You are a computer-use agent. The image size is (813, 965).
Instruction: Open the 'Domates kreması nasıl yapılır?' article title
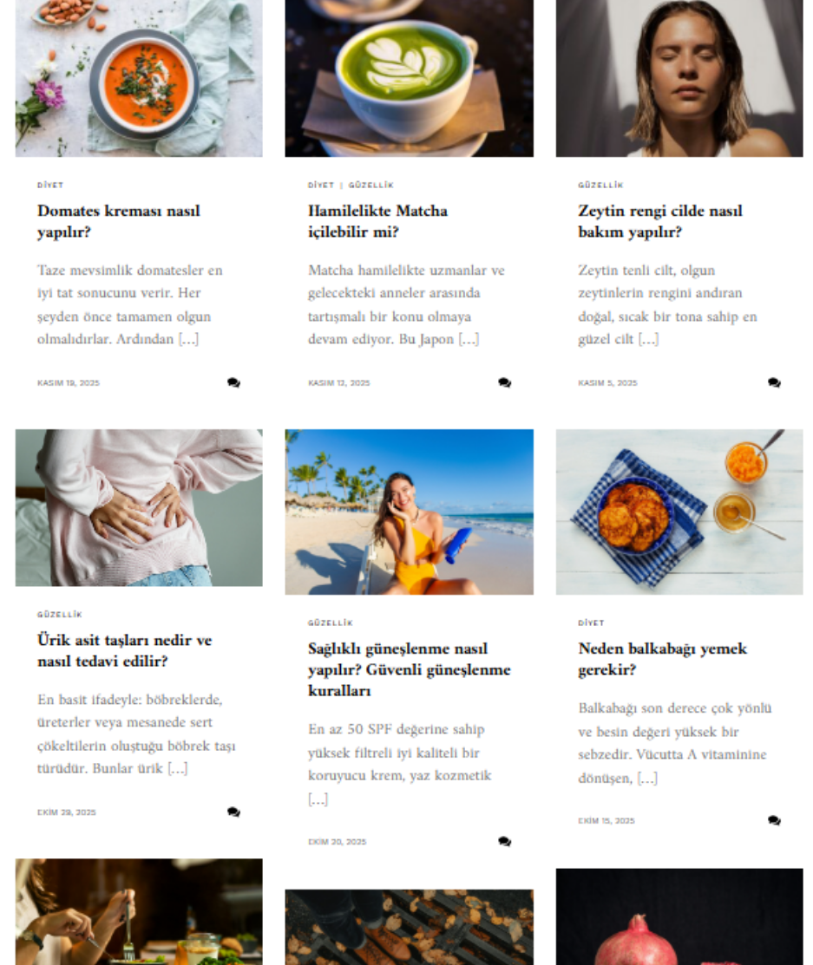119,222
